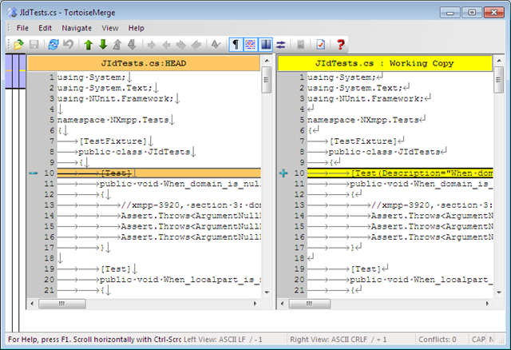Click '[Test]' on line 19 of right pane

point(366,269)
